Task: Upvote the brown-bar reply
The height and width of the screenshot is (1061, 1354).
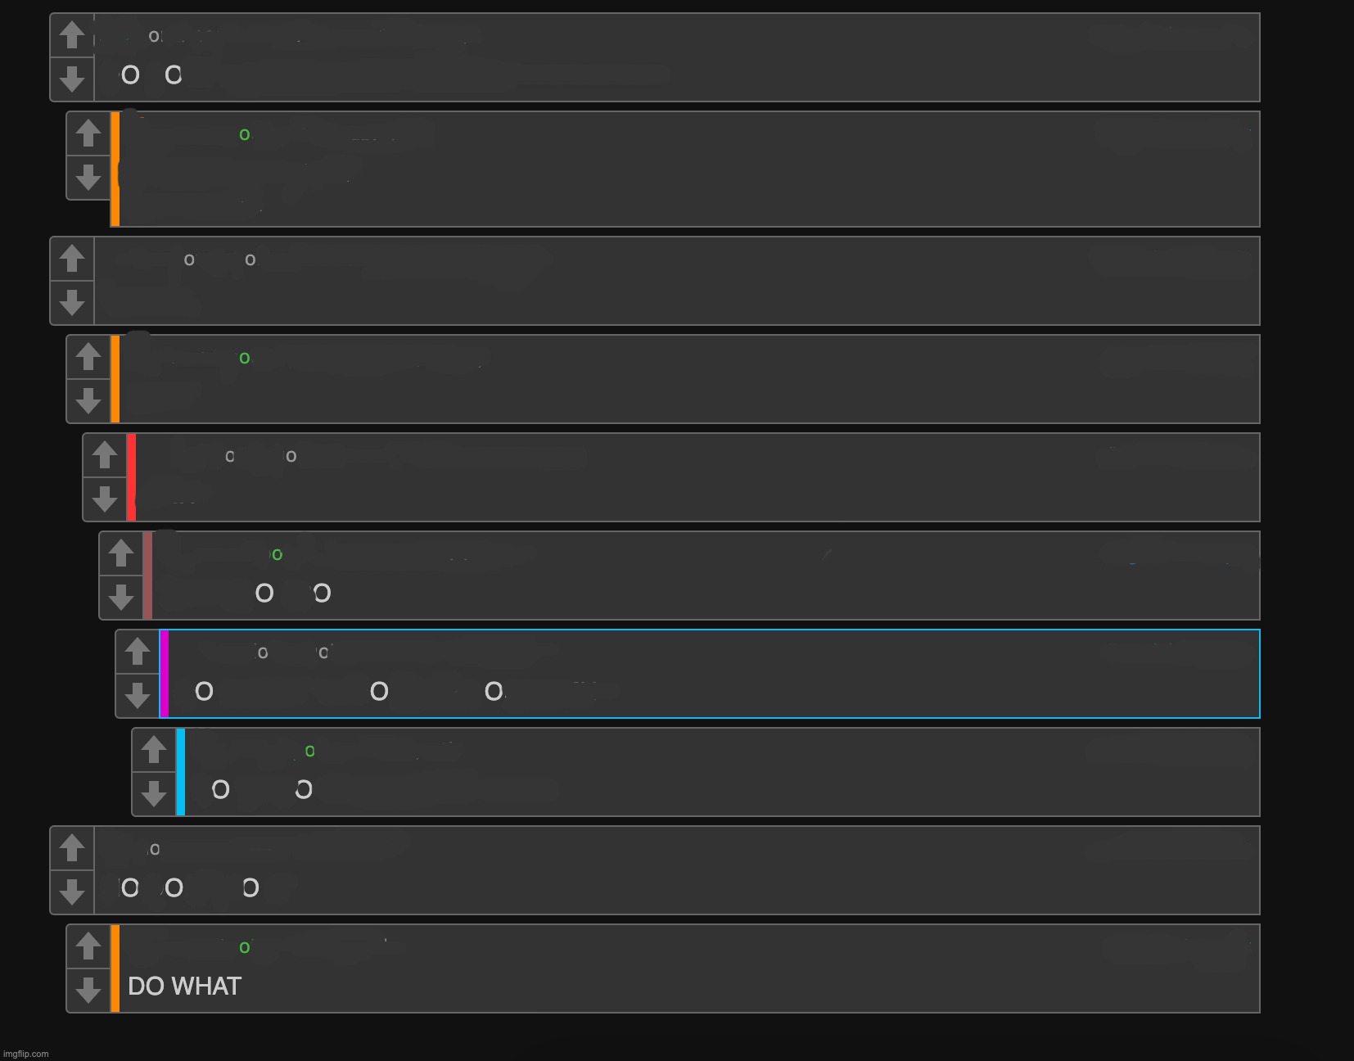Action: click(121, 553)
